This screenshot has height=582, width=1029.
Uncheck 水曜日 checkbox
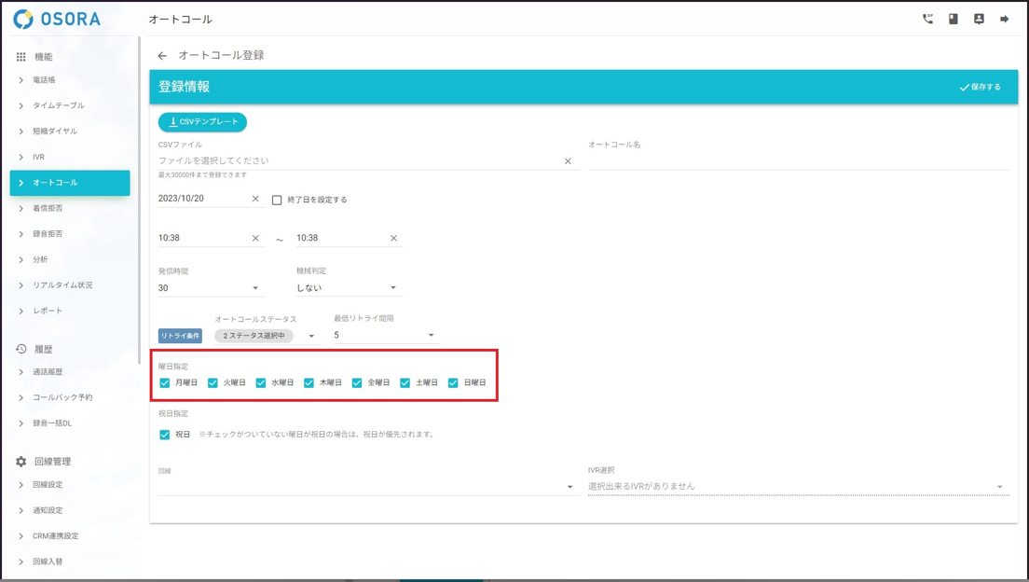[x=261, y=383]
